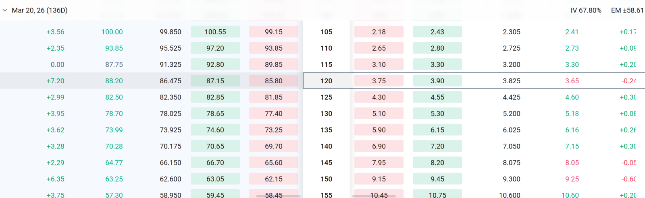
Task: Click call bid 100.55 at strike 105
Action: click(x=215, y=32)
